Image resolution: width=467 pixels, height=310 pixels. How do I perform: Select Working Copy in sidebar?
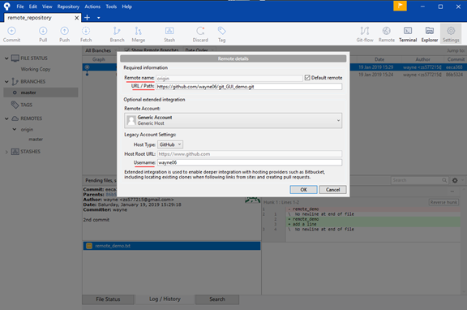click(36, 69)
